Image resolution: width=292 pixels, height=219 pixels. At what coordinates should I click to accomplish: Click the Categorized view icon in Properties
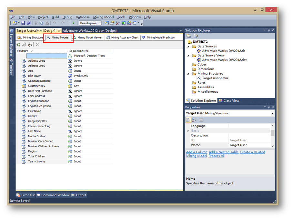[x=189, y=120]
